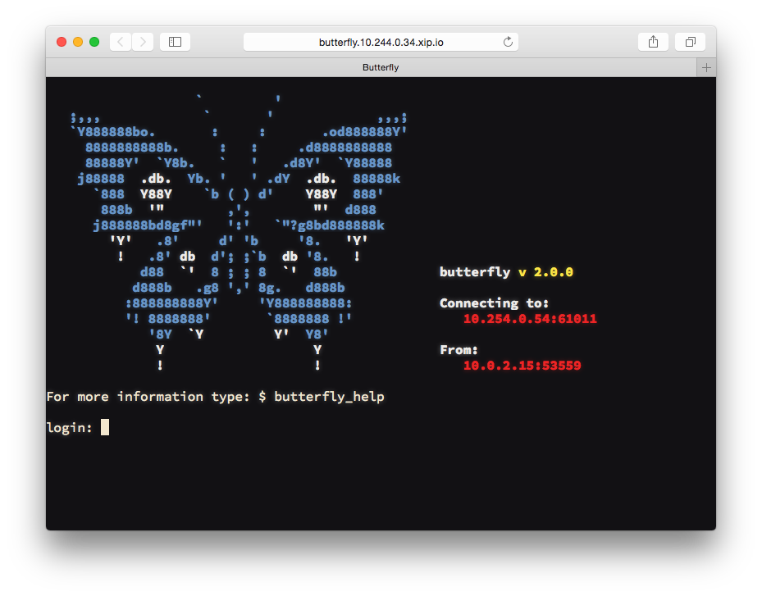
Task: Add a new tab with plus button
Action: [x=706, y=67]
